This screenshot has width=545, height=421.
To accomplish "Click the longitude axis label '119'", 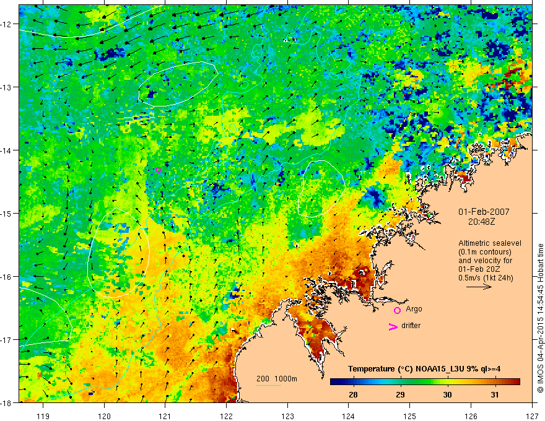I will pos(43,416).
